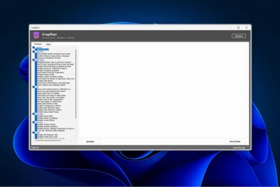Toggle the System group checkbox

click(x=34, y=52)
